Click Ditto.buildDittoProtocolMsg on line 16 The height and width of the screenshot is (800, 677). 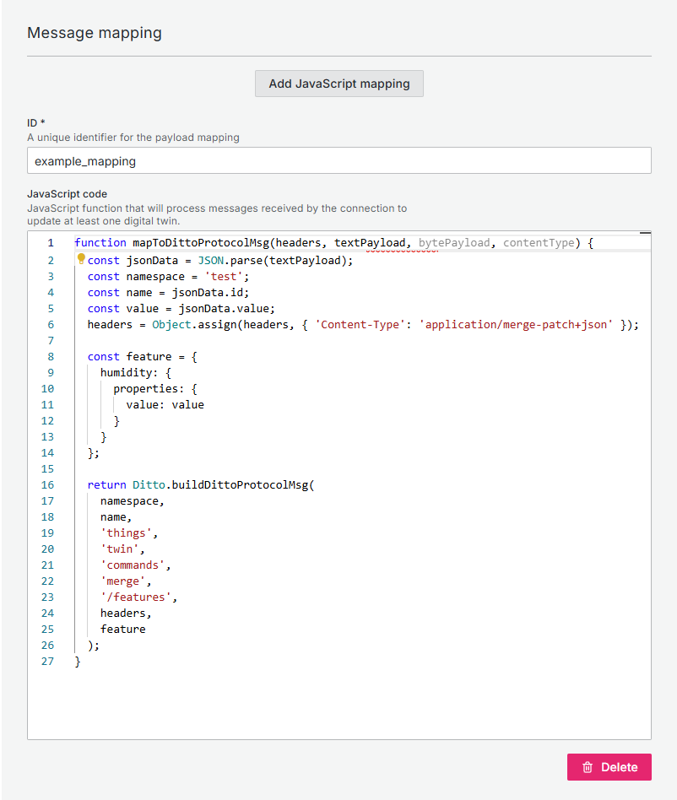[x=220, y=484]
